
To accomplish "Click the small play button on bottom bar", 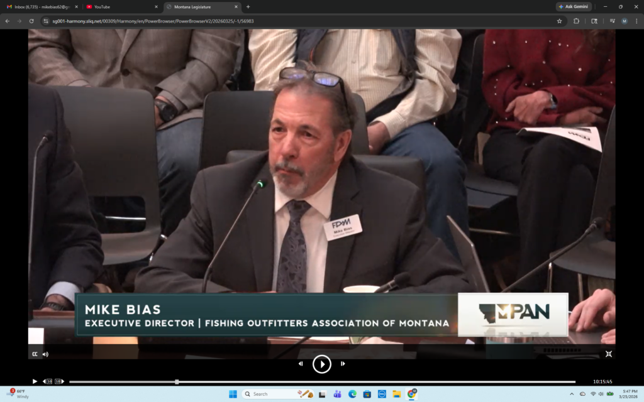I will 35,381.
